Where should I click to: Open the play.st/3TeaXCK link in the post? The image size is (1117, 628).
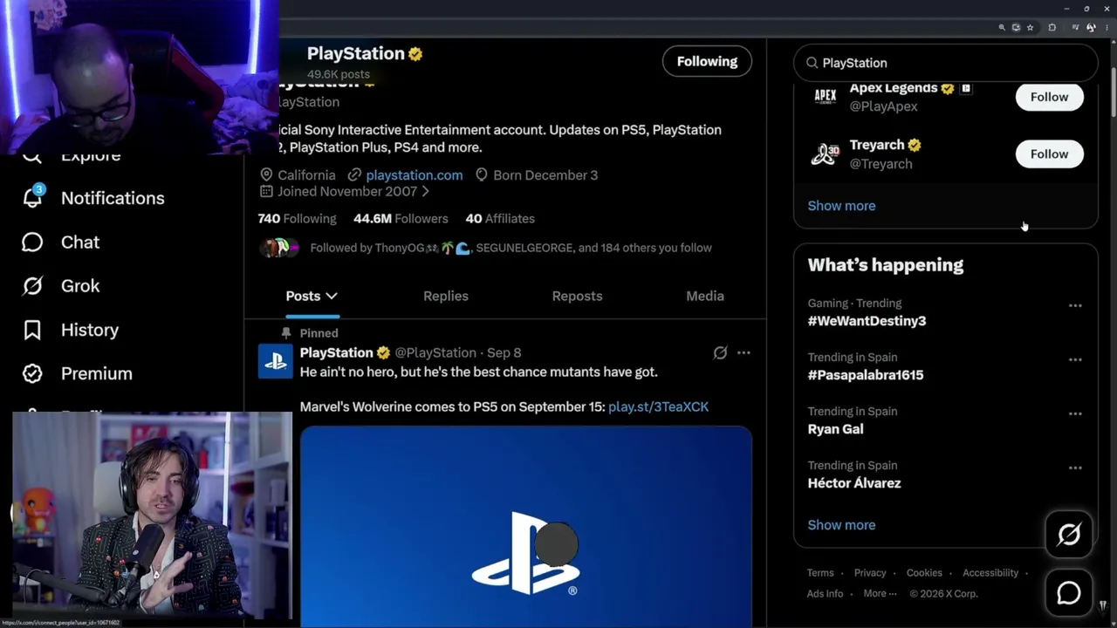[658, 406]
